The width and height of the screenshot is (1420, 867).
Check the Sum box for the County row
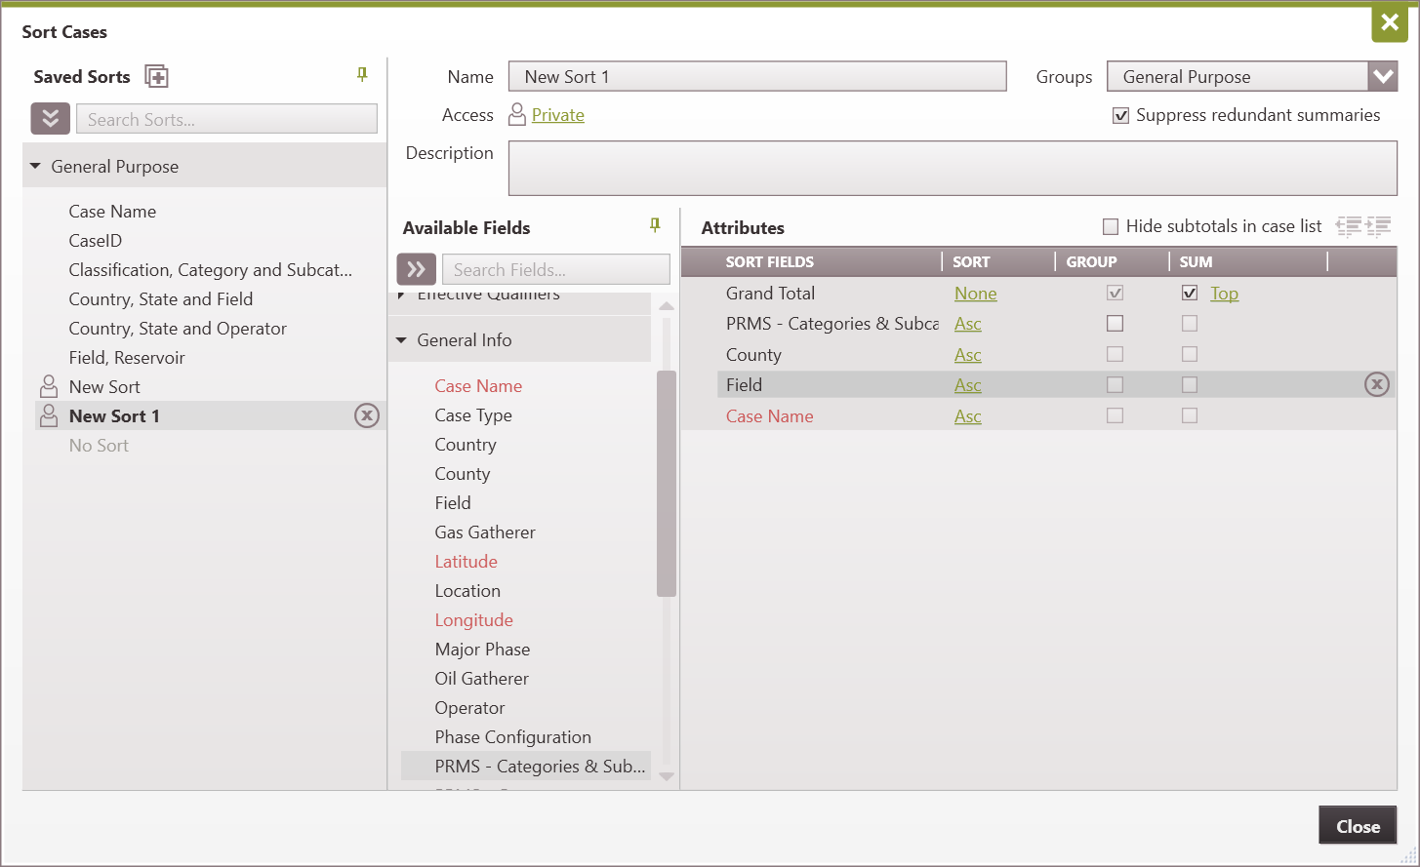[1190, 354]
